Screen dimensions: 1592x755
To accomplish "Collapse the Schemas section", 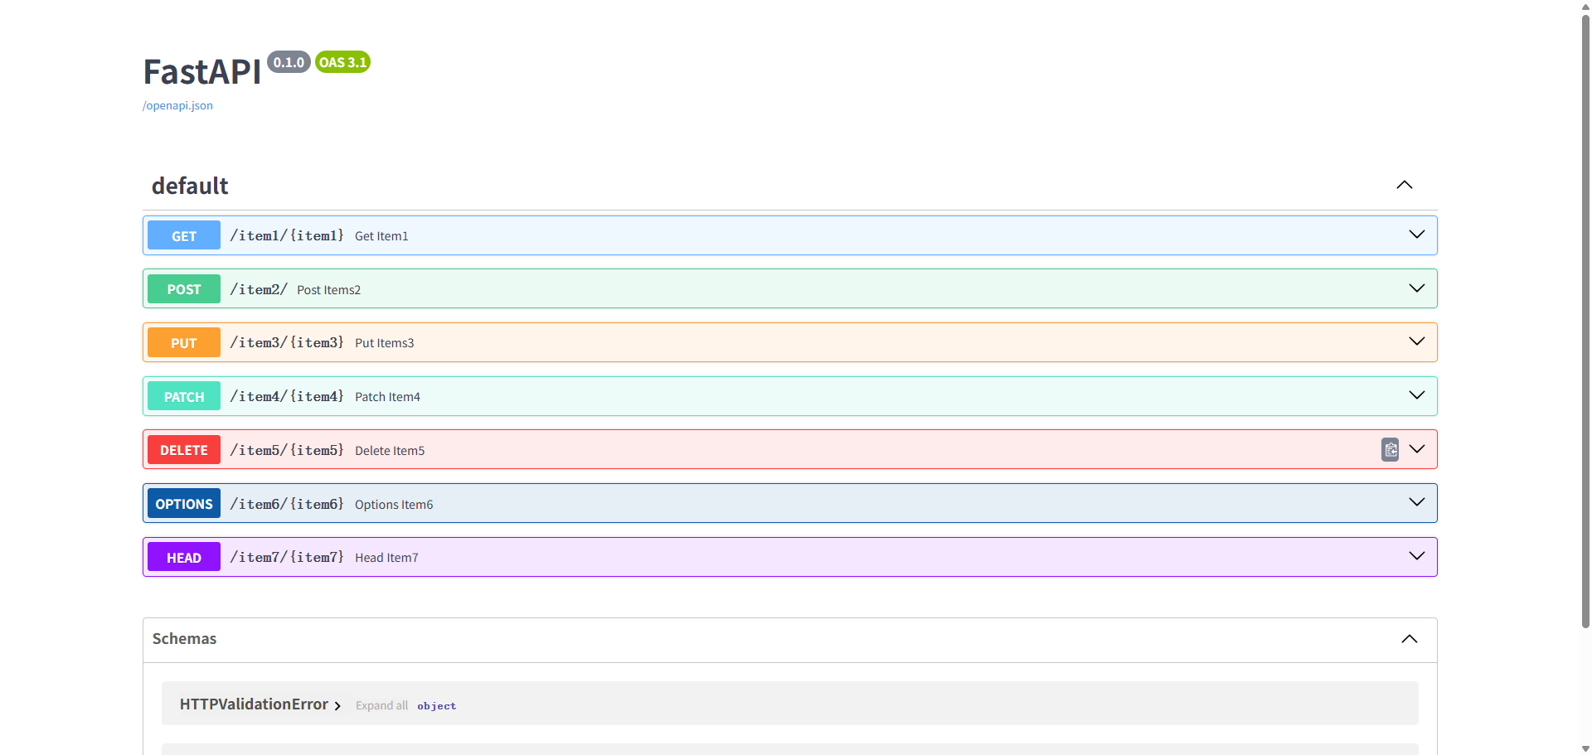I will coord(1410,639).
